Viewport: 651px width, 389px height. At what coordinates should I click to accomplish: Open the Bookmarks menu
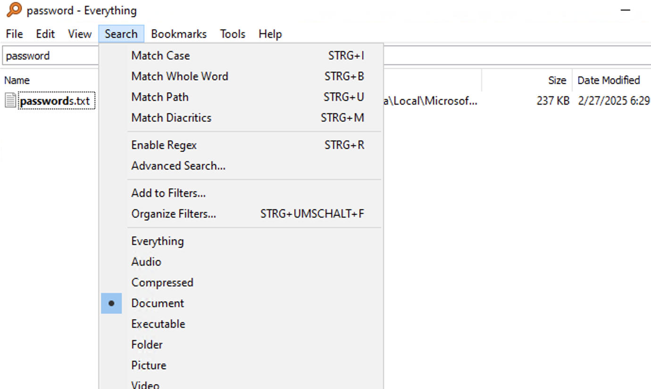pos(179,34)
